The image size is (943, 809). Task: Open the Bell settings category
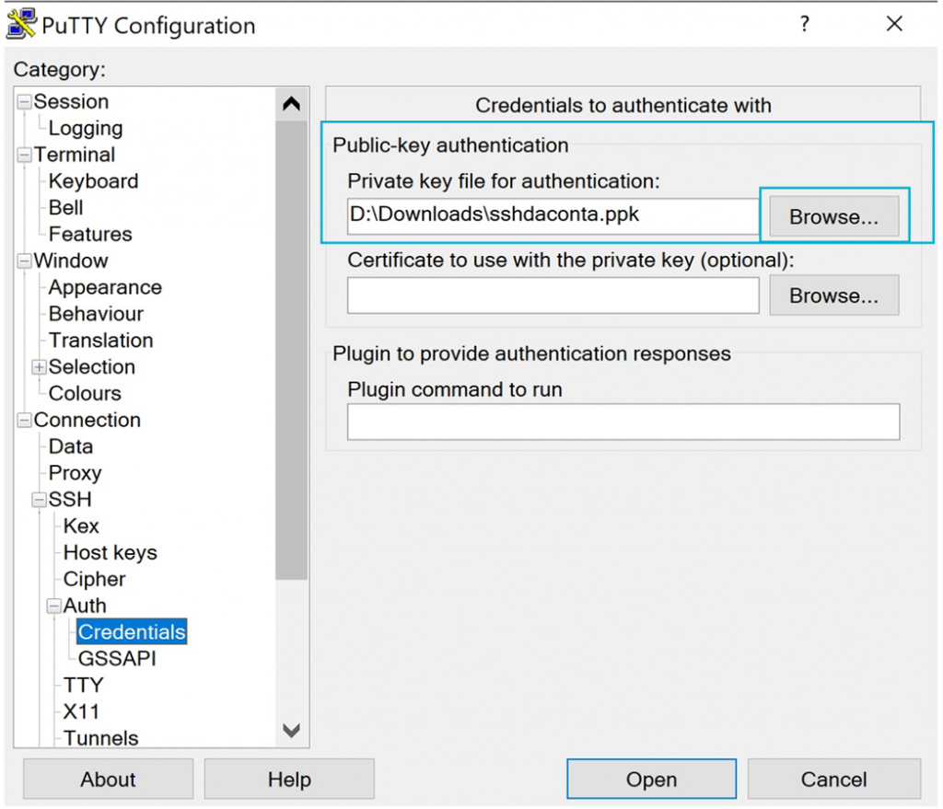click(x=65, y=207)
